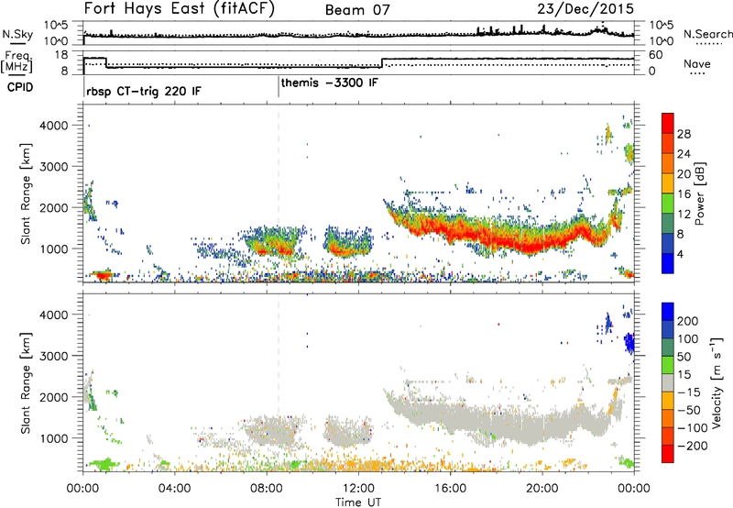Click the green velocity patch near 01:00
Image resolution: width=733 pixels, height=508 pixels.
104,465
